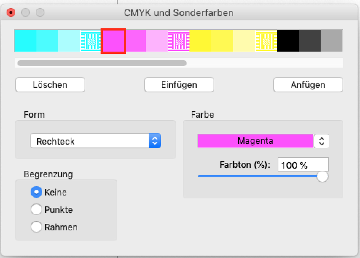Select the first full cyan swatch

pos(26,41)
